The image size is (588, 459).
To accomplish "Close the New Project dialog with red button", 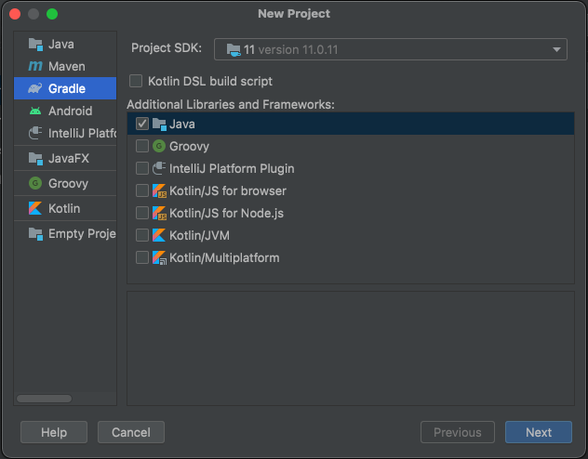I will [15, 14].
